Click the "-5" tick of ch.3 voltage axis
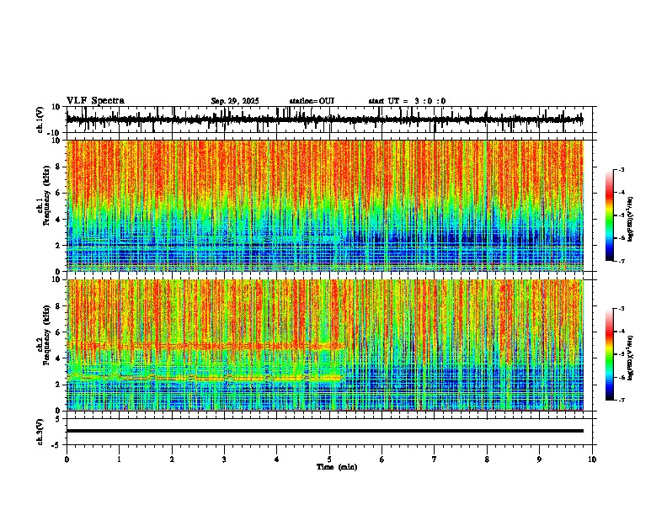667x515 pixels. pos(57,445)
